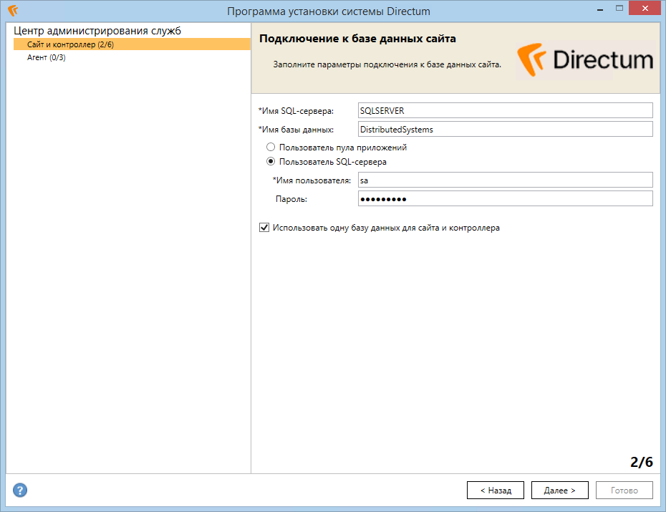Click the 'Подключение к базе данных сайта' title
666x512 pixels.
pyautogui.click(x=357, y=39)
